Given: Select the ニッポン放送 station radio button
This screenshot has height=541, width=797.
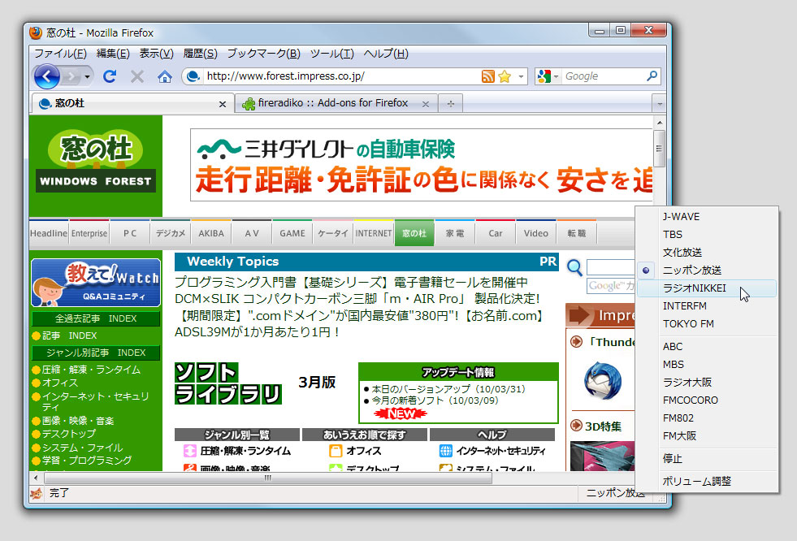Looking at the screenshot, I should click(x=645, y=270).
